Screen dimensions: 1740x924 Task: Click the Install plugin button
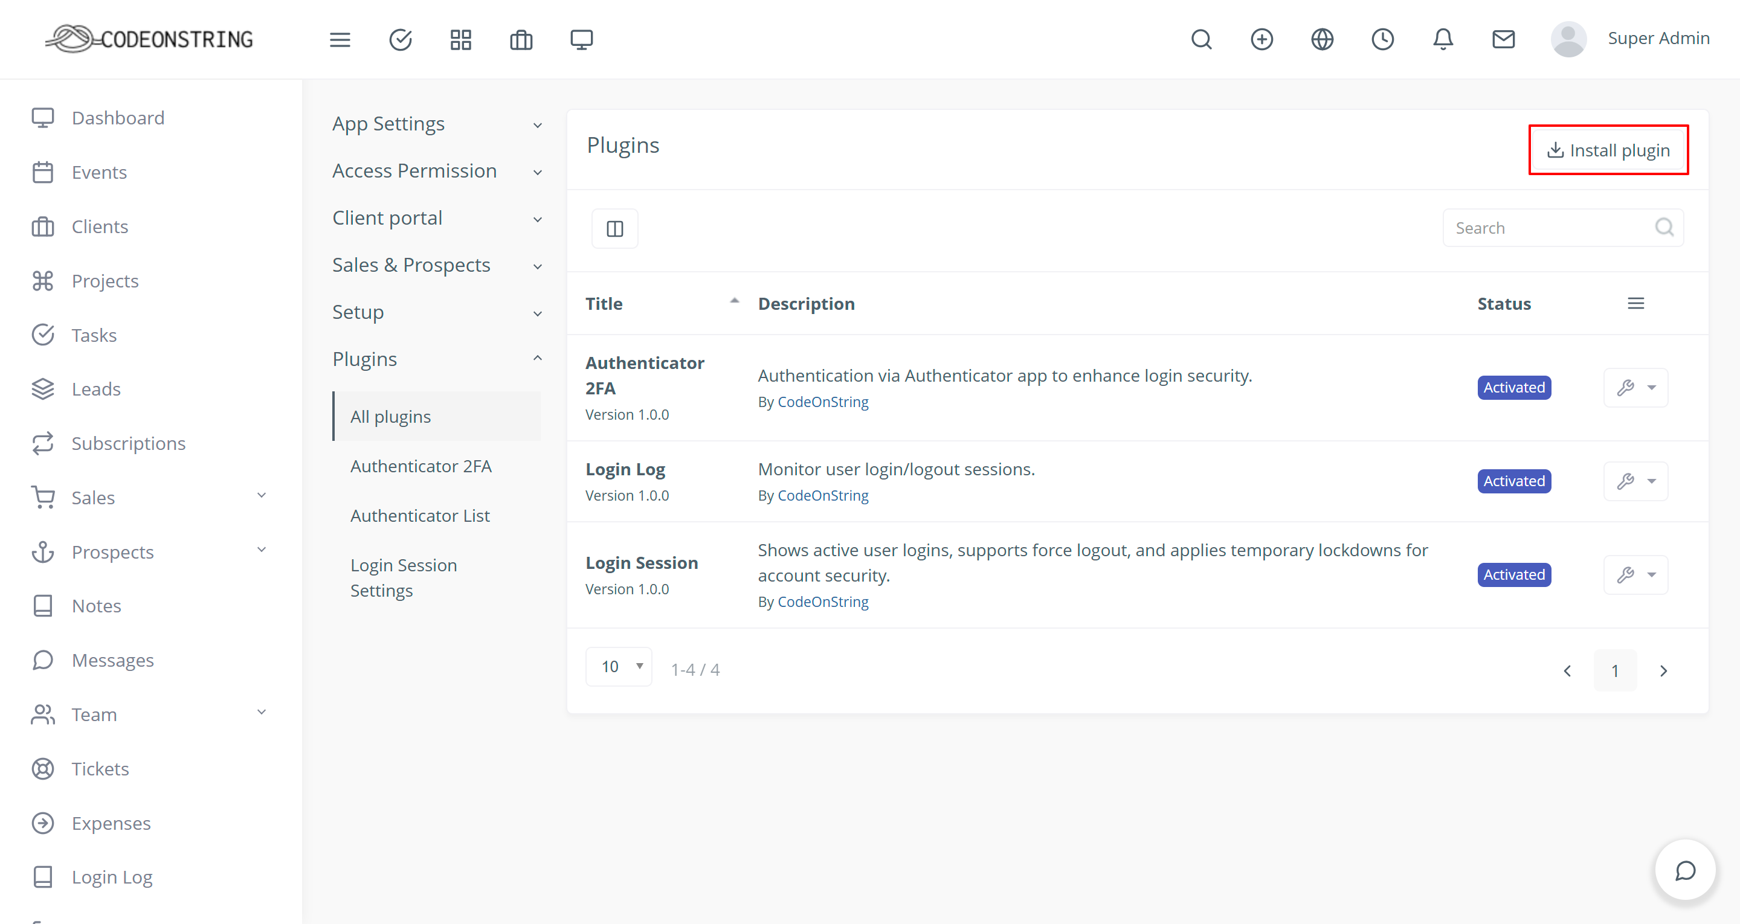[x=1608, y=150]
